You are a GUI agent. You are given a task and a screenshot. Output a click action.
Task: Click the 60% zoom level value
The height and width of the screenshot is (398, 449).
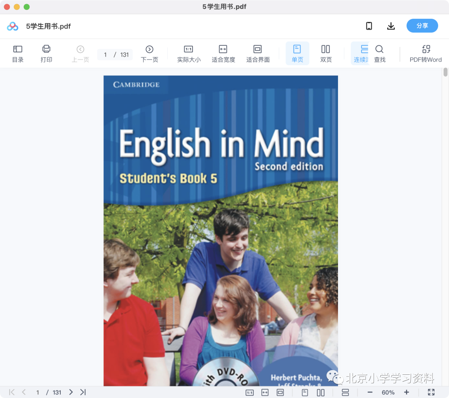(388, 393)
